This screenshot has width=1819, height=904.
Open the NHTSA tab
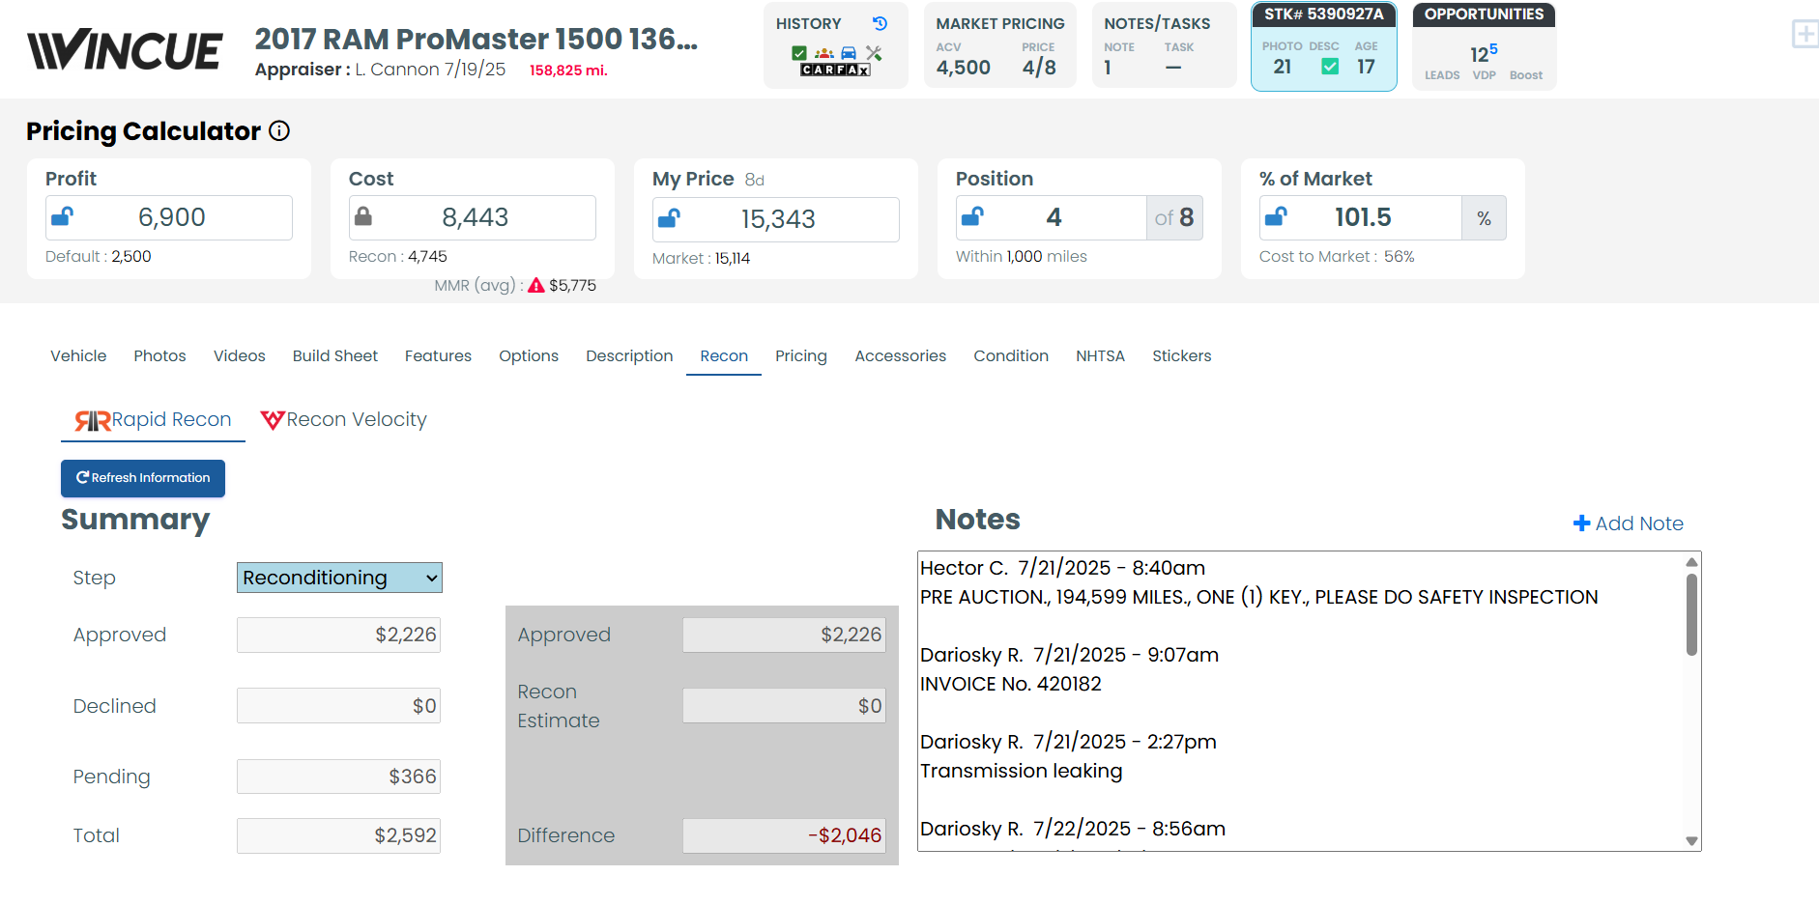click(x=1100, y=355)
